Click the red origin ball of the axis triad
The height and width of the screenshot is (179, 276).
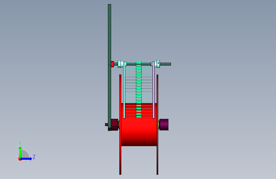20,159
